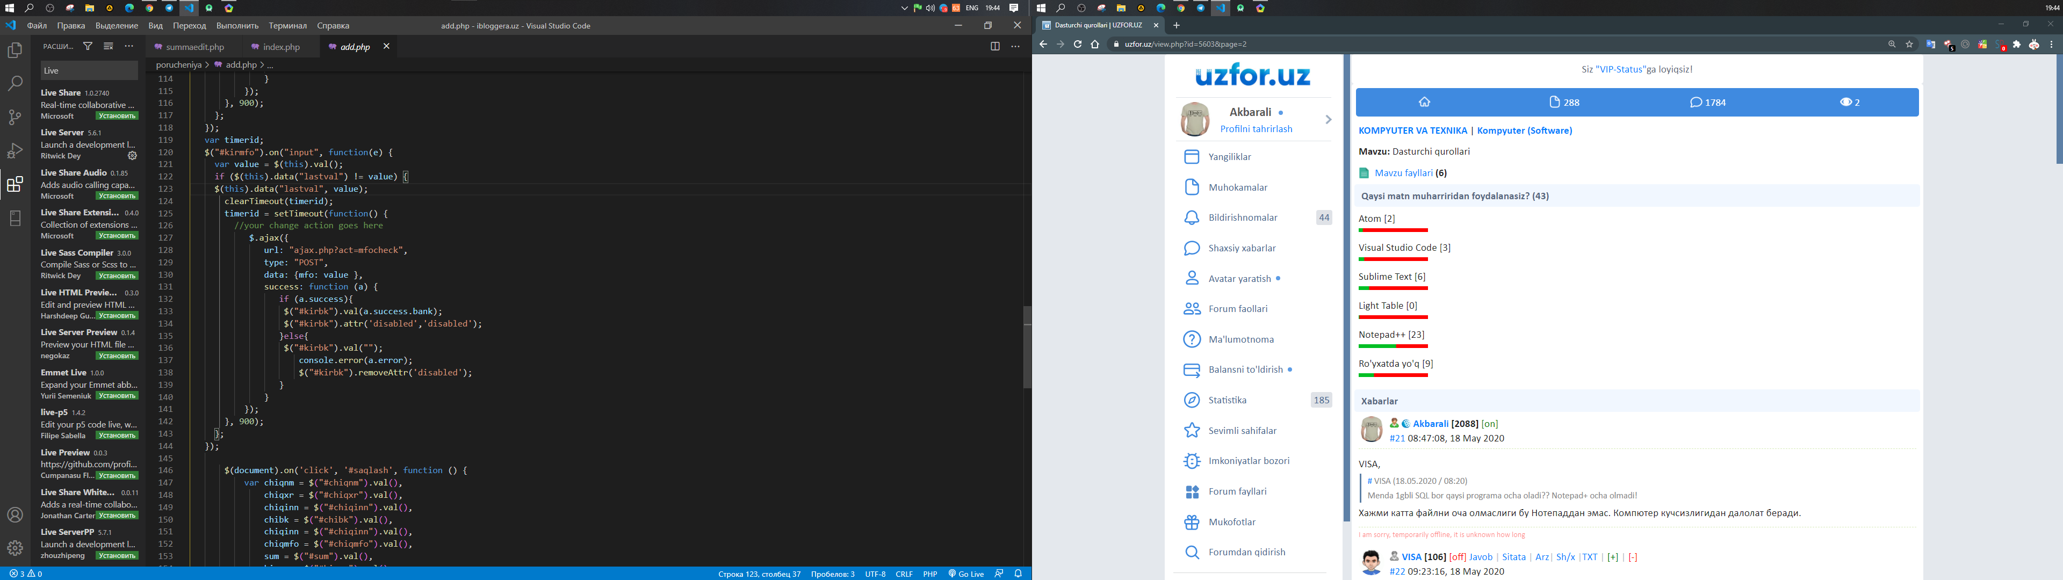Open the Explorer view in the activity bar

[15, 50]
